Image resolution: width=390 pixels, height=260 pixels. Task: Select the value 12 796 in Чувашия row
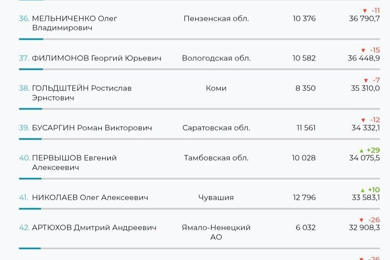tap(304, 197)
